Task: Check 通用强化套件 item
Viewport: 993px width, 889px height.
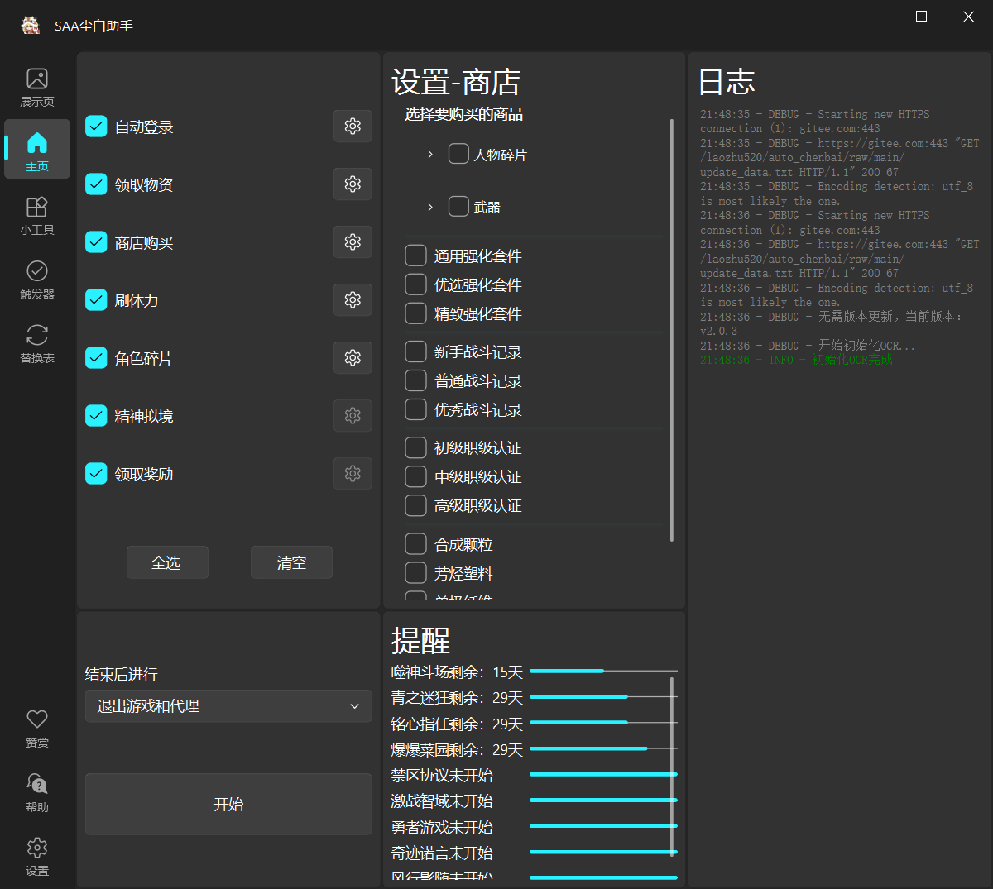Action: point(415,256)
